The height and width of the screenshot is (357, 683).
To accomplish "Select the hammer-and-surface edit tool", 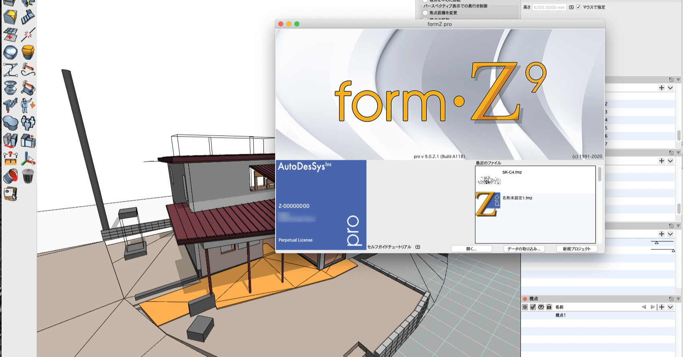I will pos(28,88).
